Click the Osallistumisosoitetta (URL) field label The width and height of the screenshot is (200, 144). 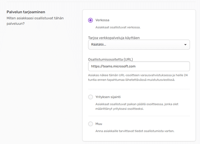110,59
